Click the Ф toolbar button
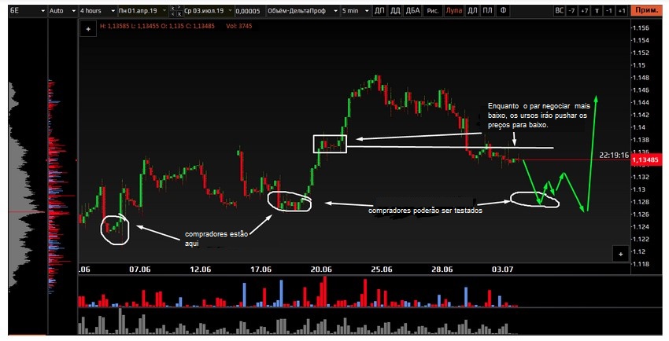Screen dimensions: 669x341 [x=503, y=11]
